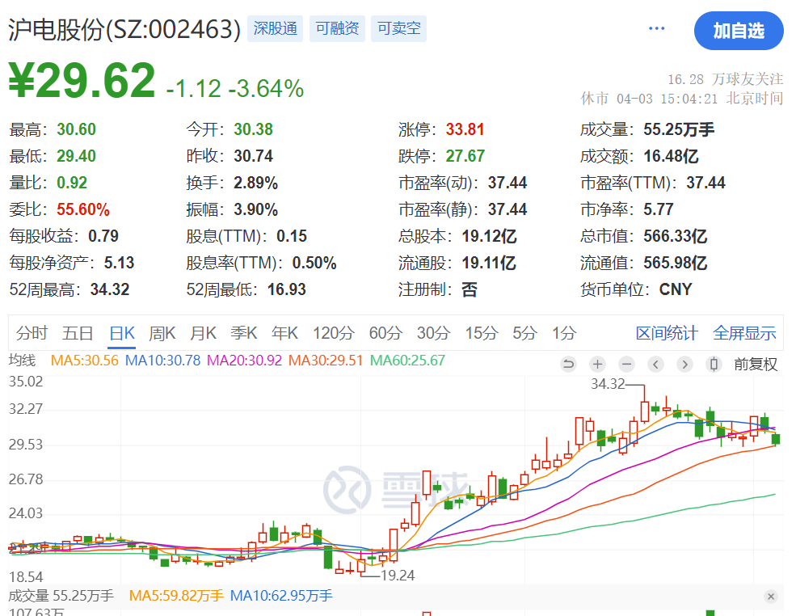Image resolution: width=796 pixels, height=616 pixels.
Task: Click the 市盈率(TTM) value 37.44
Action: tap(705, 183)
